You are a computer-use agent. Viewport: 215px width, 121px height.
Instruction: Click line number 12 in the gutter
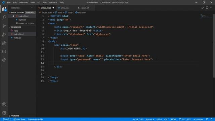(x=42, y=56)
